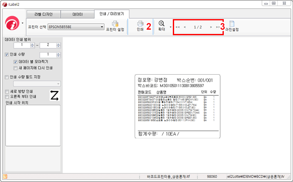
Task: Increase the print range end value
Action: click(59, 44)
